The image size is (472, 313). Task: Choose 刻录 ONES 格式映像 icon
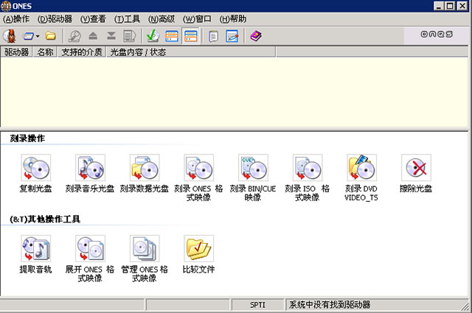click(x=198, y=168)
